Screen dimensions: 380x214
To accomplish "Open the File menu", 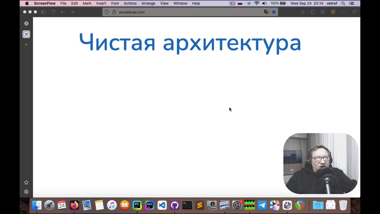I will [63, 3].
